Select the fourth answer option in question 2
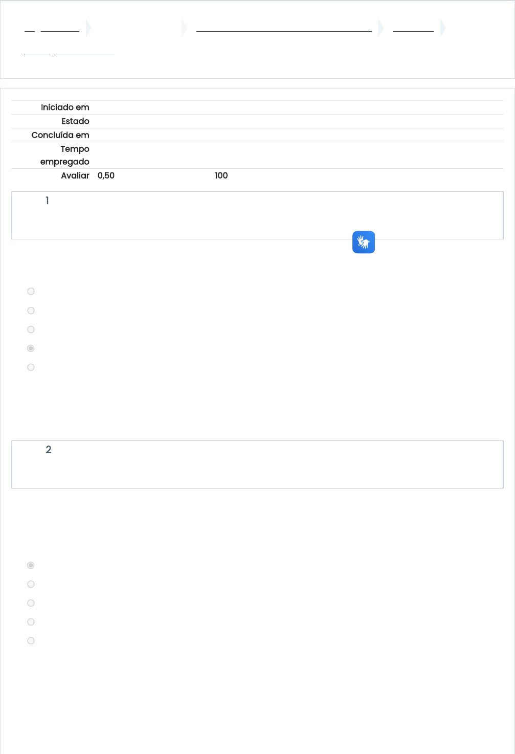This screenshot has width=515, height=754. coord(31,622)
